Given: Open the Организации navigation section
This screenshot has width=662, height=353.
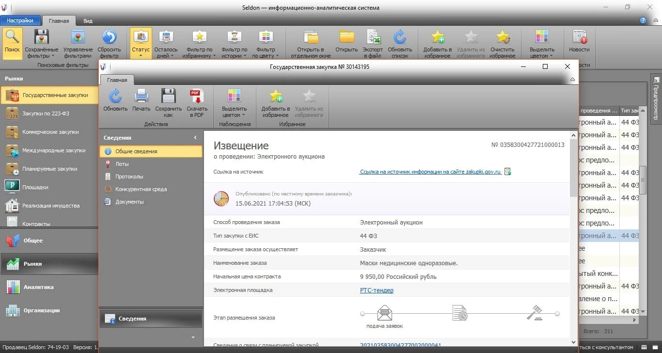Looking at the screenshot, I should (x=49, y=310).
